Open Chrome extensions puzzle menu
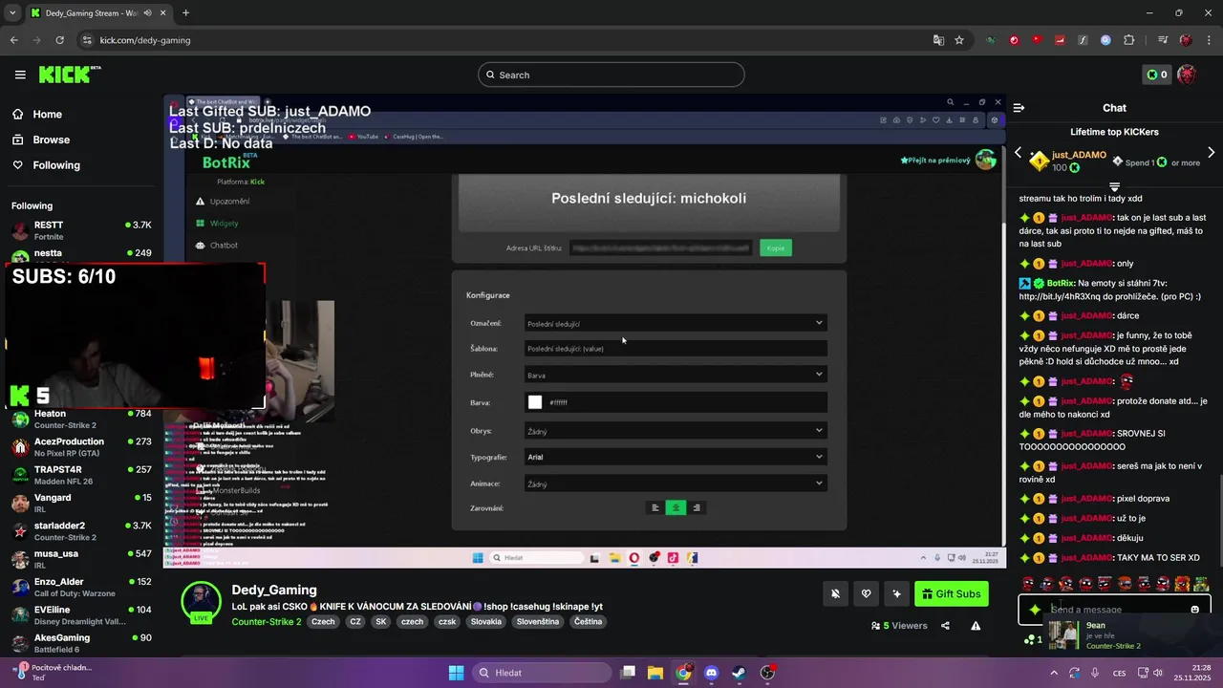 (1128, 40)
